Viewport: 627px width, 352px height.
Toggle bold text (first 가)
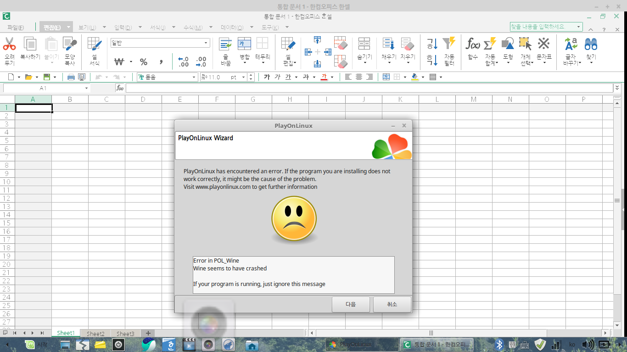point(267,77)
